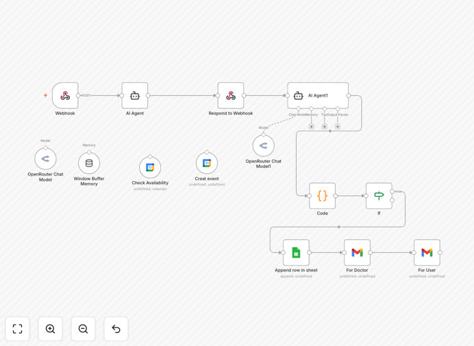This screenshot has width=474, height=346.
Task: Select the Window Buffer Memory node
Action: 89,163
